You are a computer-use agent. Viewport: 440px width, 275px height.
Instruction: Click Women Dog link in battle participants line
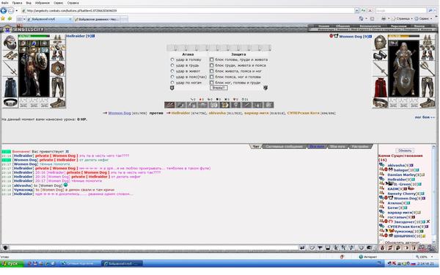(120, 113)
